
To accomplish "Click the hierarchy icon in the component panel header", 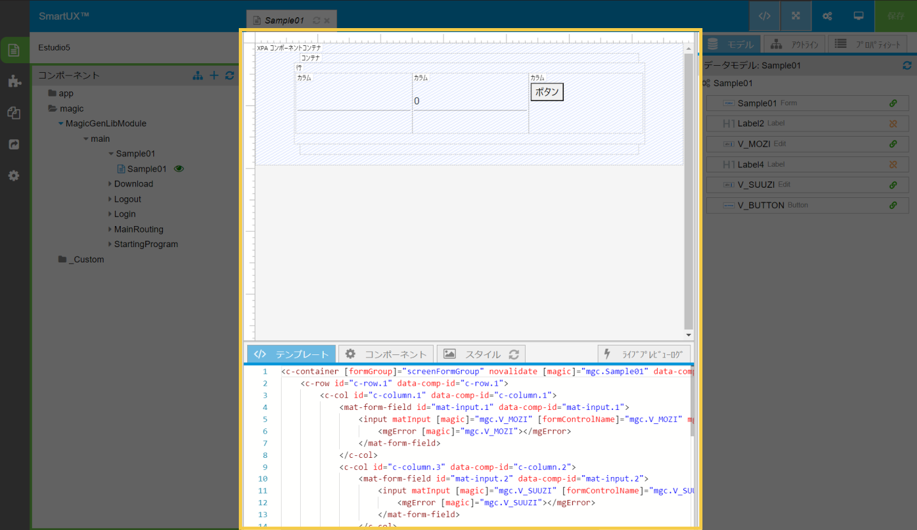I will click(198, 75).
